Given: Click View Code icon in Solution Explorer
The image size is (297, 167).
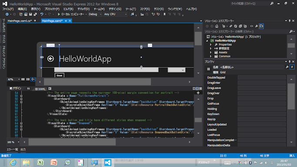Looking at the screenshot, I should [251, 26].
